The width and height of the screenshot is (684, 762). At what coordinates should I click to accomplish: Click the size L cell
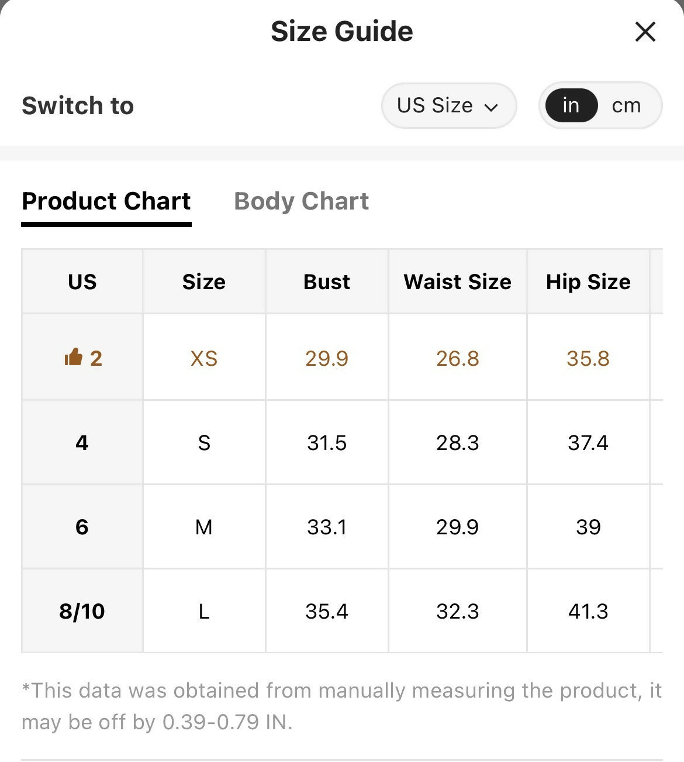pyautogui.click(x=204, y=611)
